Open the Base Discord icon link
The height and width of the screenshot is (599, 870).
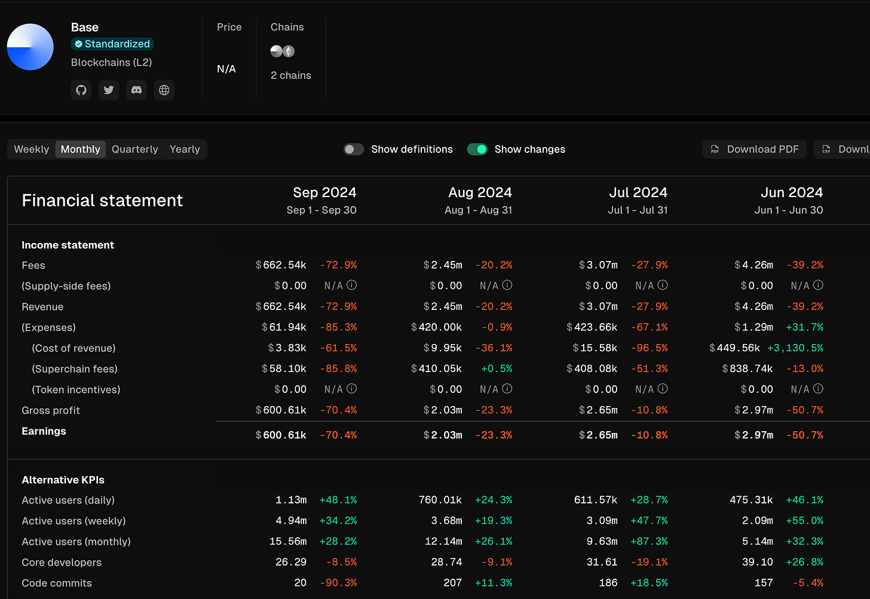[x=136, y=90]
